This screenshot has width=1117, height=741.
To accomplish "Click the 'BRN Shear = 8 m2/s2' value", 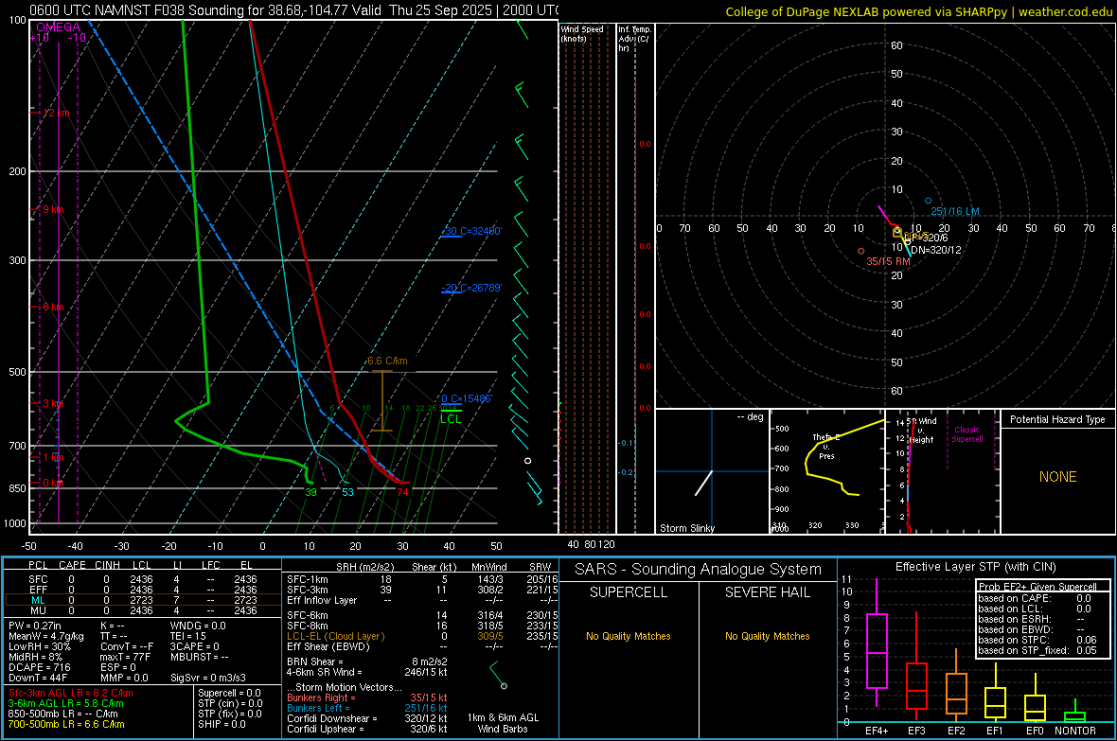I will click(x=367, y=662).
